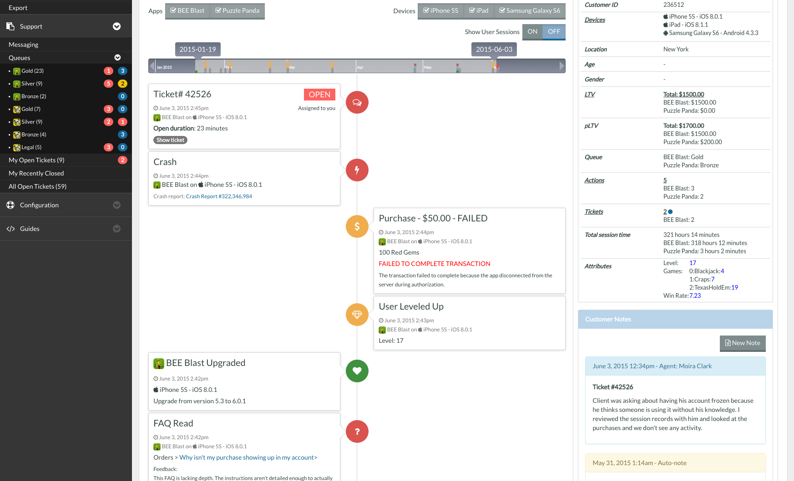Click the 2015-01-19 timeline start handle
794x481 pixels.
tap(197, 49)
